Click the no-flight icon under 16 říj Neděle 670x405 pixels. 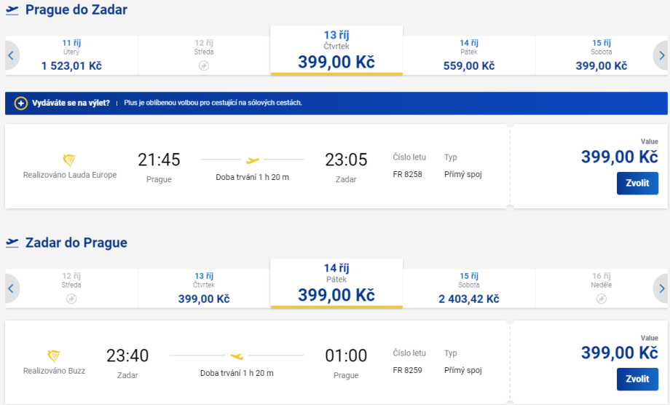[x=602, y=299]
